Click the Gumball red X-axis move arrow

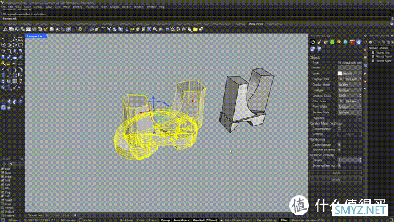(140, 113)
